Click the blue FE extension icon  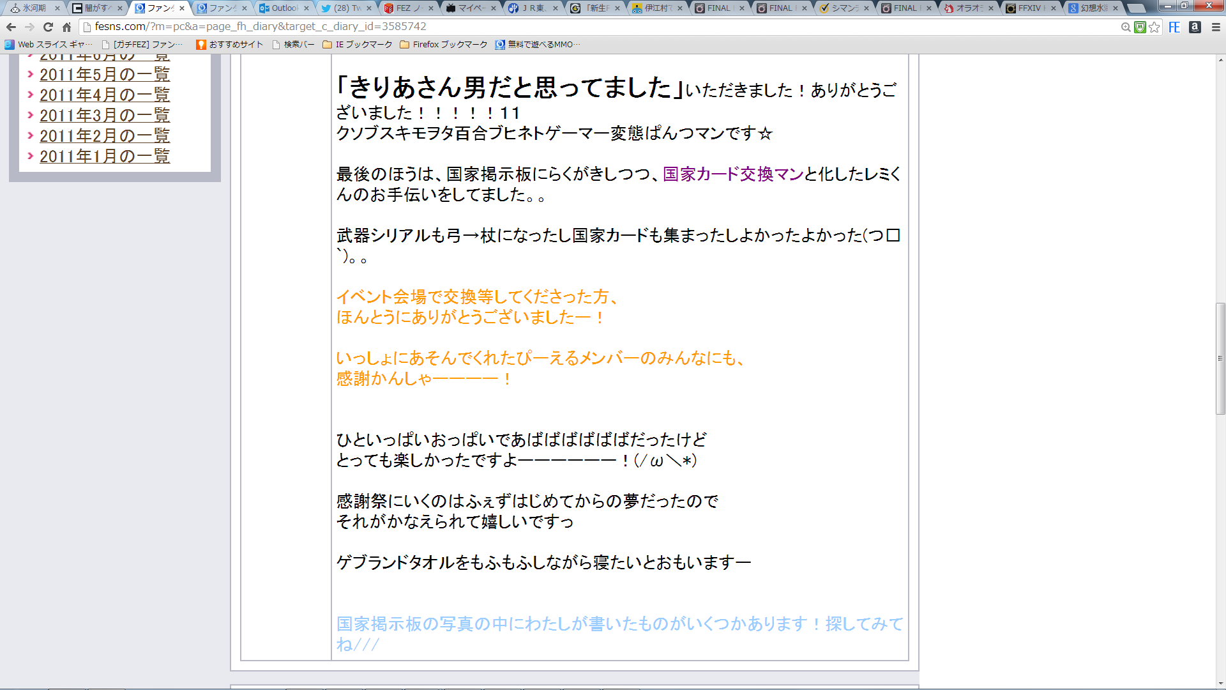coord(1174,27)
